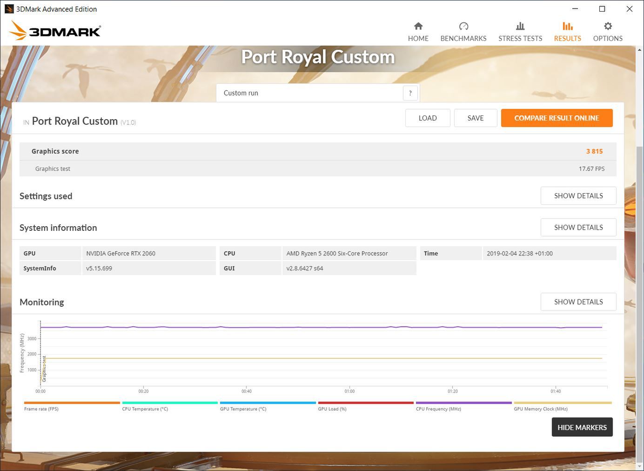The width and height of the screenshot is (644, 471).
Task: Select the Results chart icon
Action: pyautogui.click(x=567, y=26)
